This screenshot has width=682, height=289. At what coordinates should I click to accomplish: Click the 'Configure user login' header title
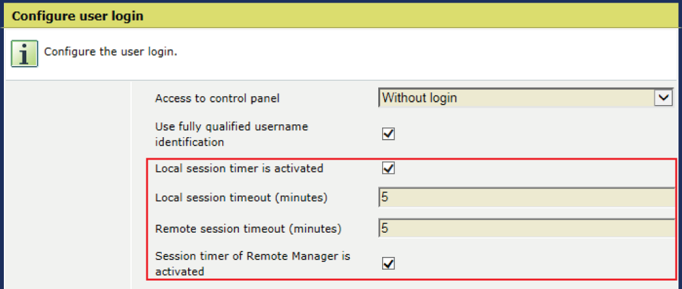tap(78, 17)
